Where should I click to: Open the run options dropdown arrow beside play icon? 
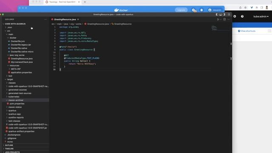tap(221, 20)
